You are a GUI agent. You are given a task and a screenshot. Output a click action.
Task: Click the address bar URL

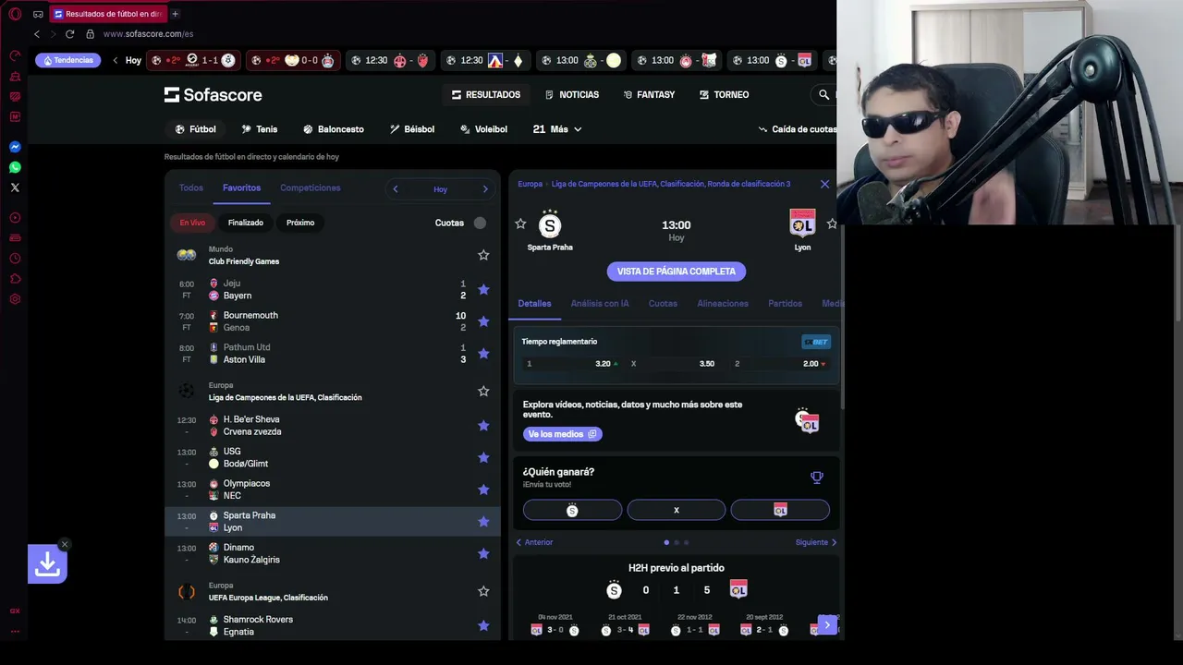point(148,34)
